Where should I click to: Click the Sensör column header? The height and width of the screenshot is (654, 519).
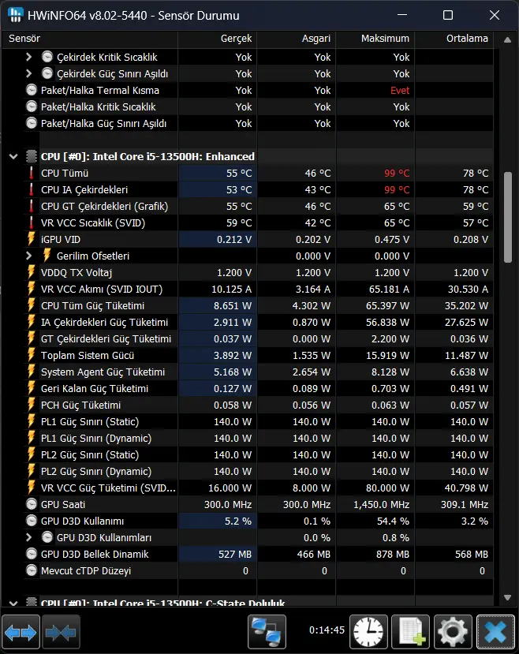pos(90,39)
